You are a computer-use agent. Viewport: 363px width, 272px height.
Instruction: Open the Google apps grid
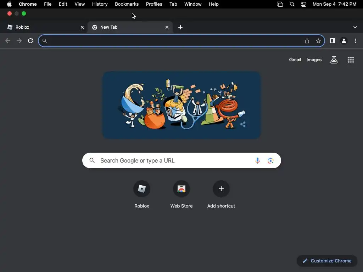[351, 60]
